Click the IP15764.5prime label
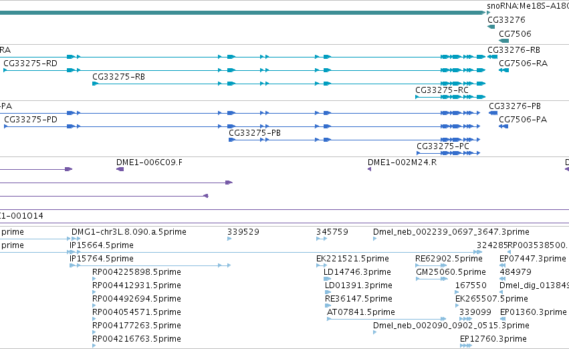This screenshot has width=569, height=349. 102,259
